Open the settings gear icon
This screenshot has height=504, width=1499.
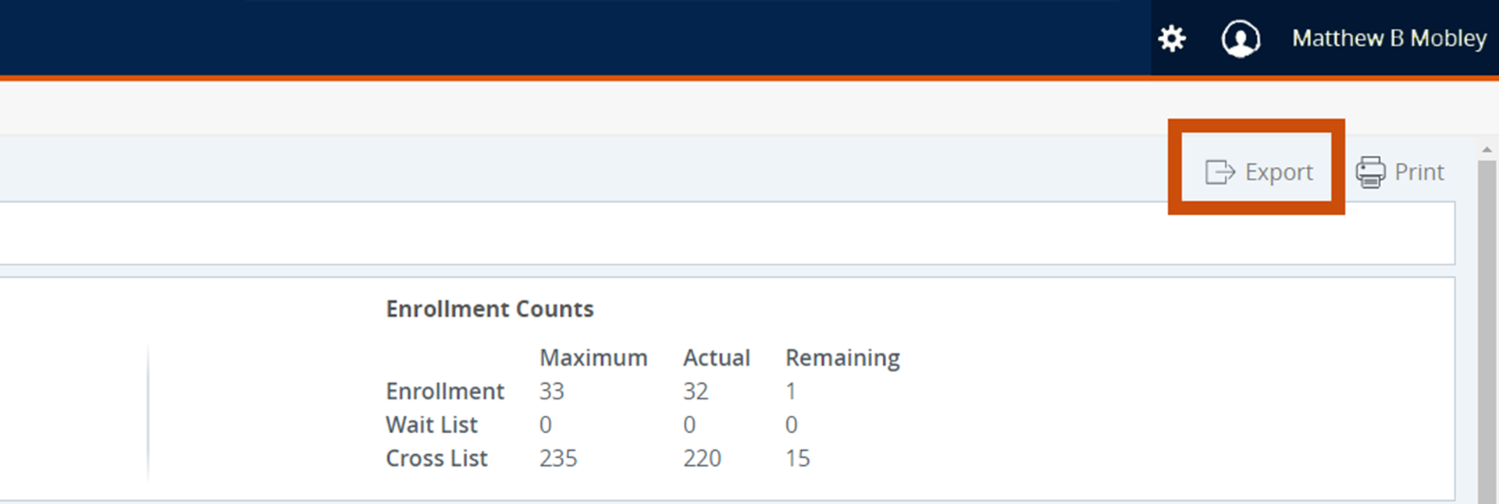coord(1172,38)
